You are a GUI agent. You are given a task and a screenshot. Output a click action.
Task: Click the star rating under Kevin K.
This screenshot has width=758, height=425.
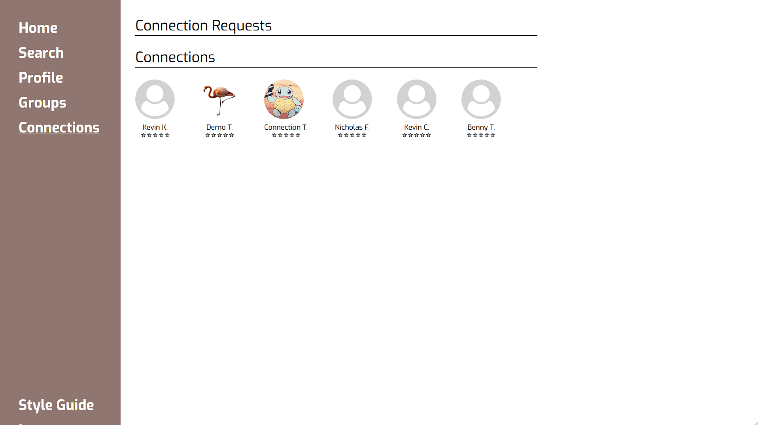pyautogui.click(x=155, y=135)
